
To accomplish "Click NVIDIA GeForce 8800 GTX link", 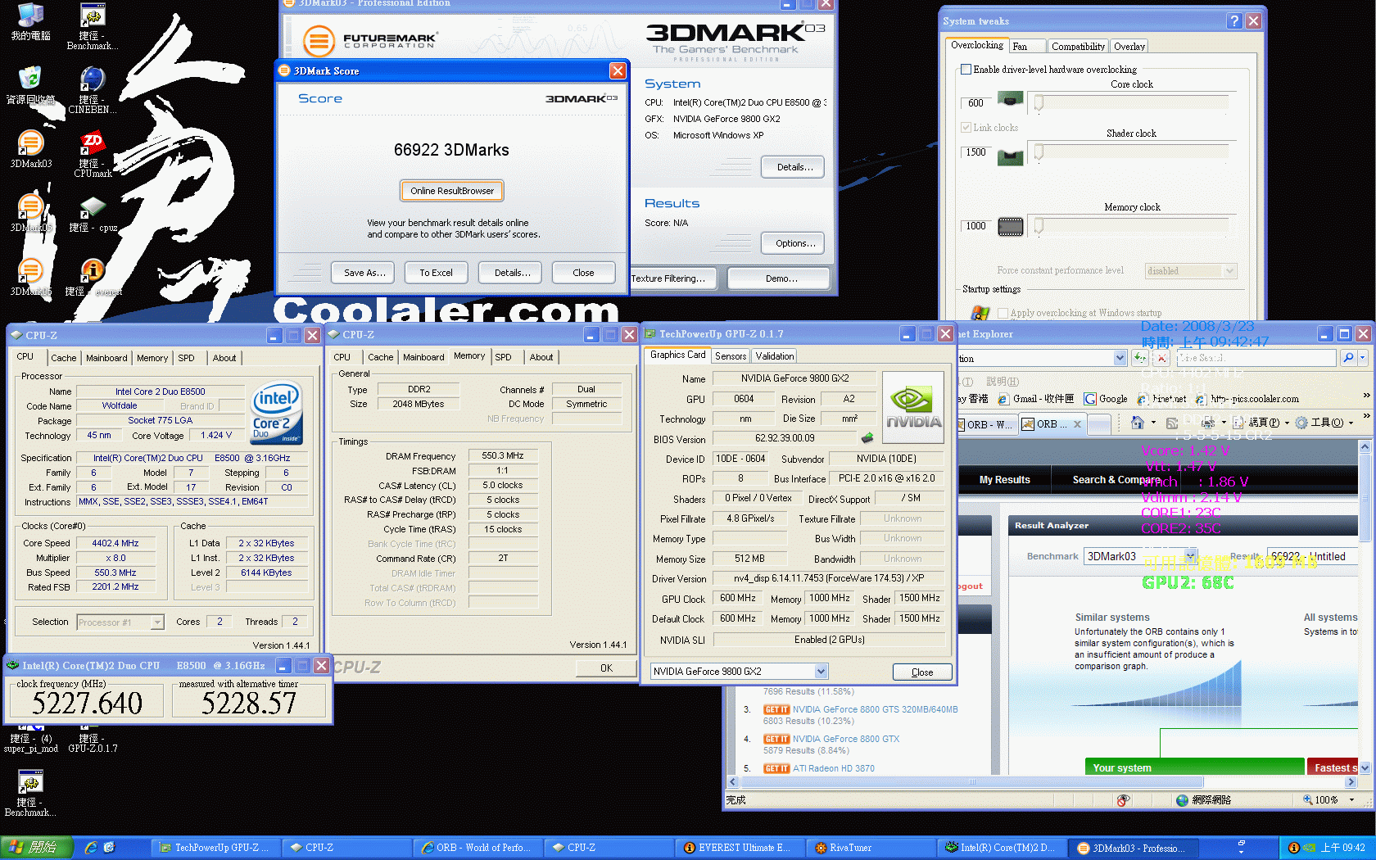I will (845, 739).
